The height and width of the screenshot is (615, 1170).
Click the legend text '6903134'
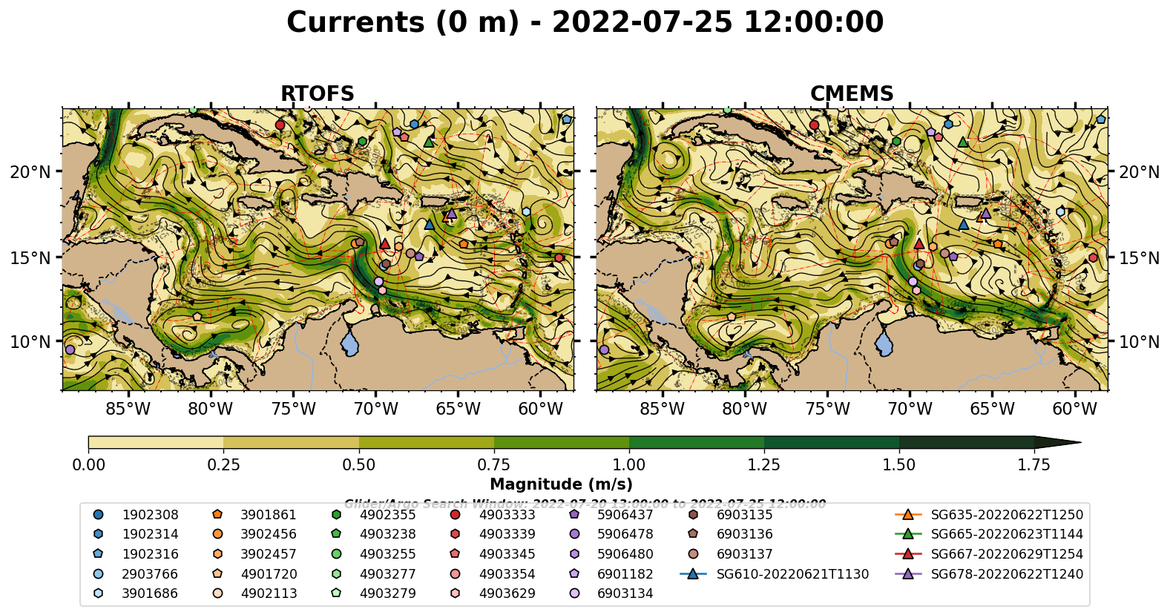[x=625, y=593]
